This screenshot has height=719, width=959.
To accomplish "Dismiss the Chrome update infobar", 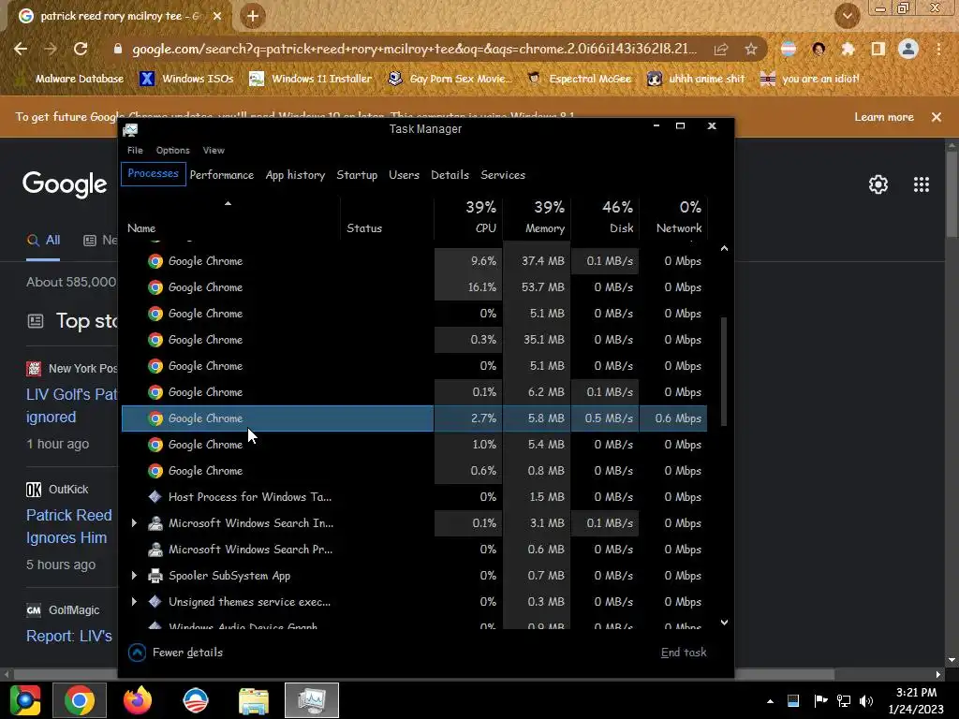I will 937,117.
